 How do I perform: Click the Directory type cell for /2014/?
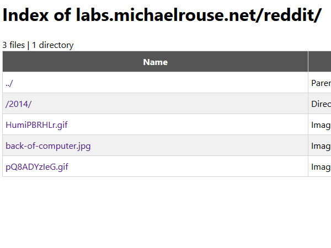pos(321,104)
